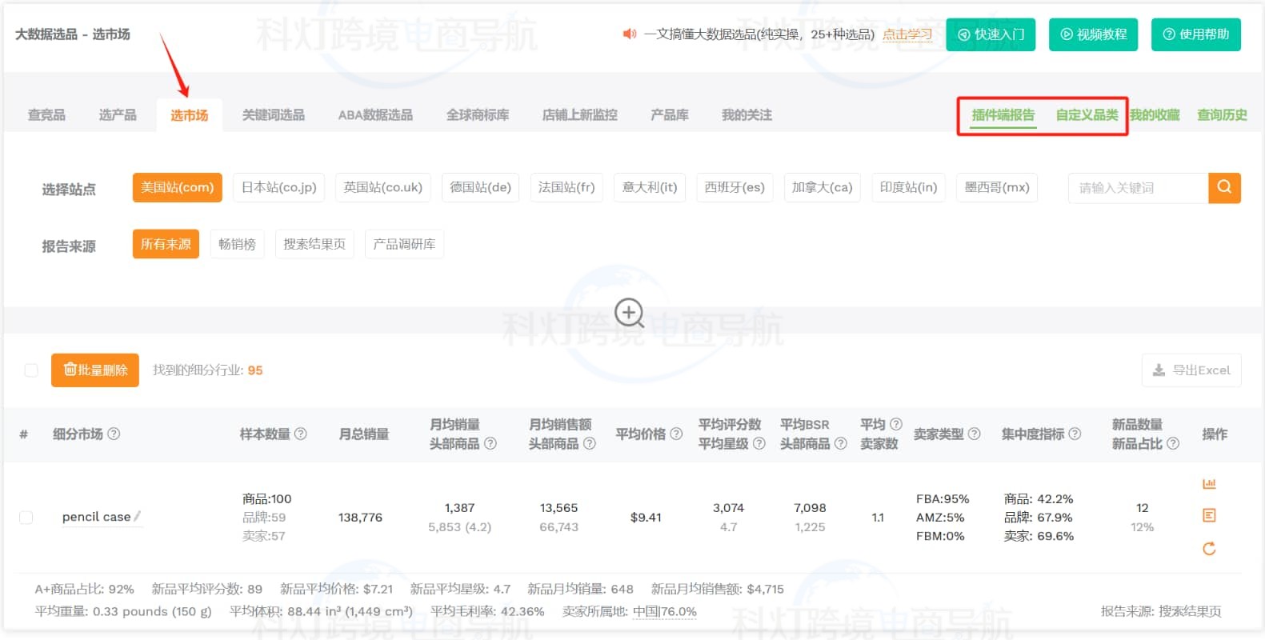Click help icon next to 集中度指标 header
Screen dimensions: 1265x640
(1075, 434)
